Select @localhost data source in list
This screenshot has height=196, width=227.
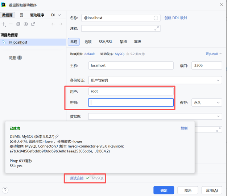33,42
